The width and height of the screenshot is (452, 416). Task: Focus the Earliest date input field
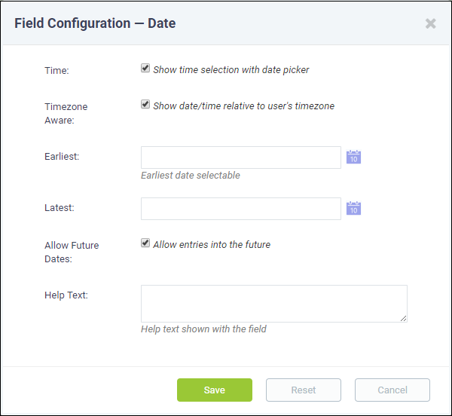pyautogui.click(x=241, y=158)
